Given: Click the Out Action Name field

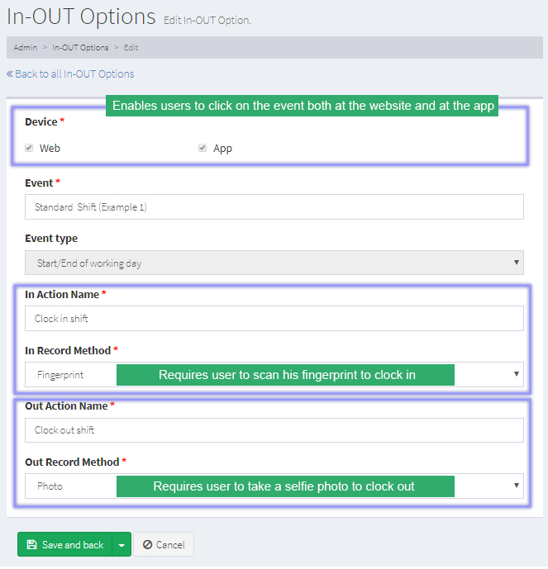Looking at the screenshot, I should click(x=274, y=430).
